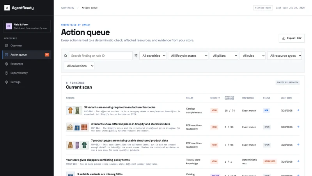Click the AgentReady logo icon
The image size is (312, 176).
point(7,8)
